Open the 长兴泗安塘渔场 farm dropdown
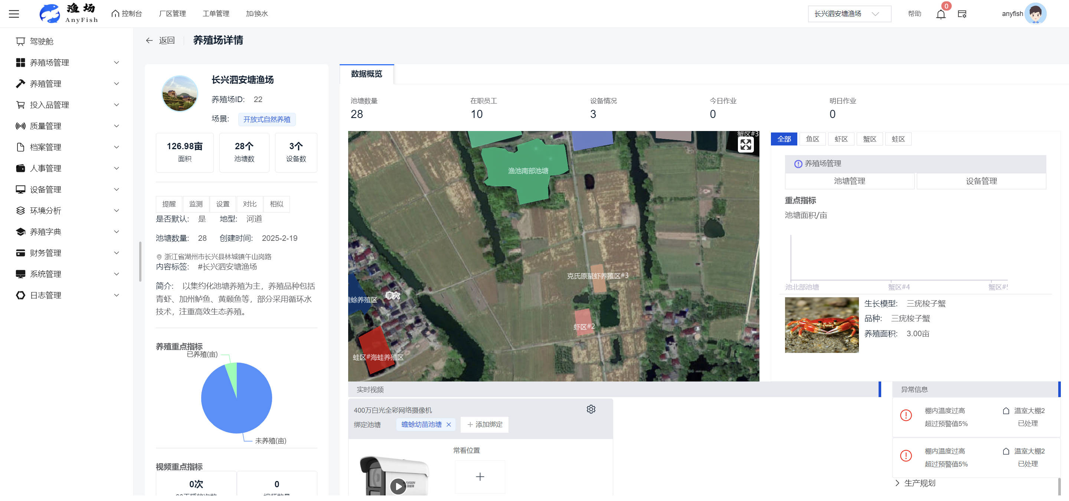The width and height of the screenshot is (1069, 501). click(849, 14)
